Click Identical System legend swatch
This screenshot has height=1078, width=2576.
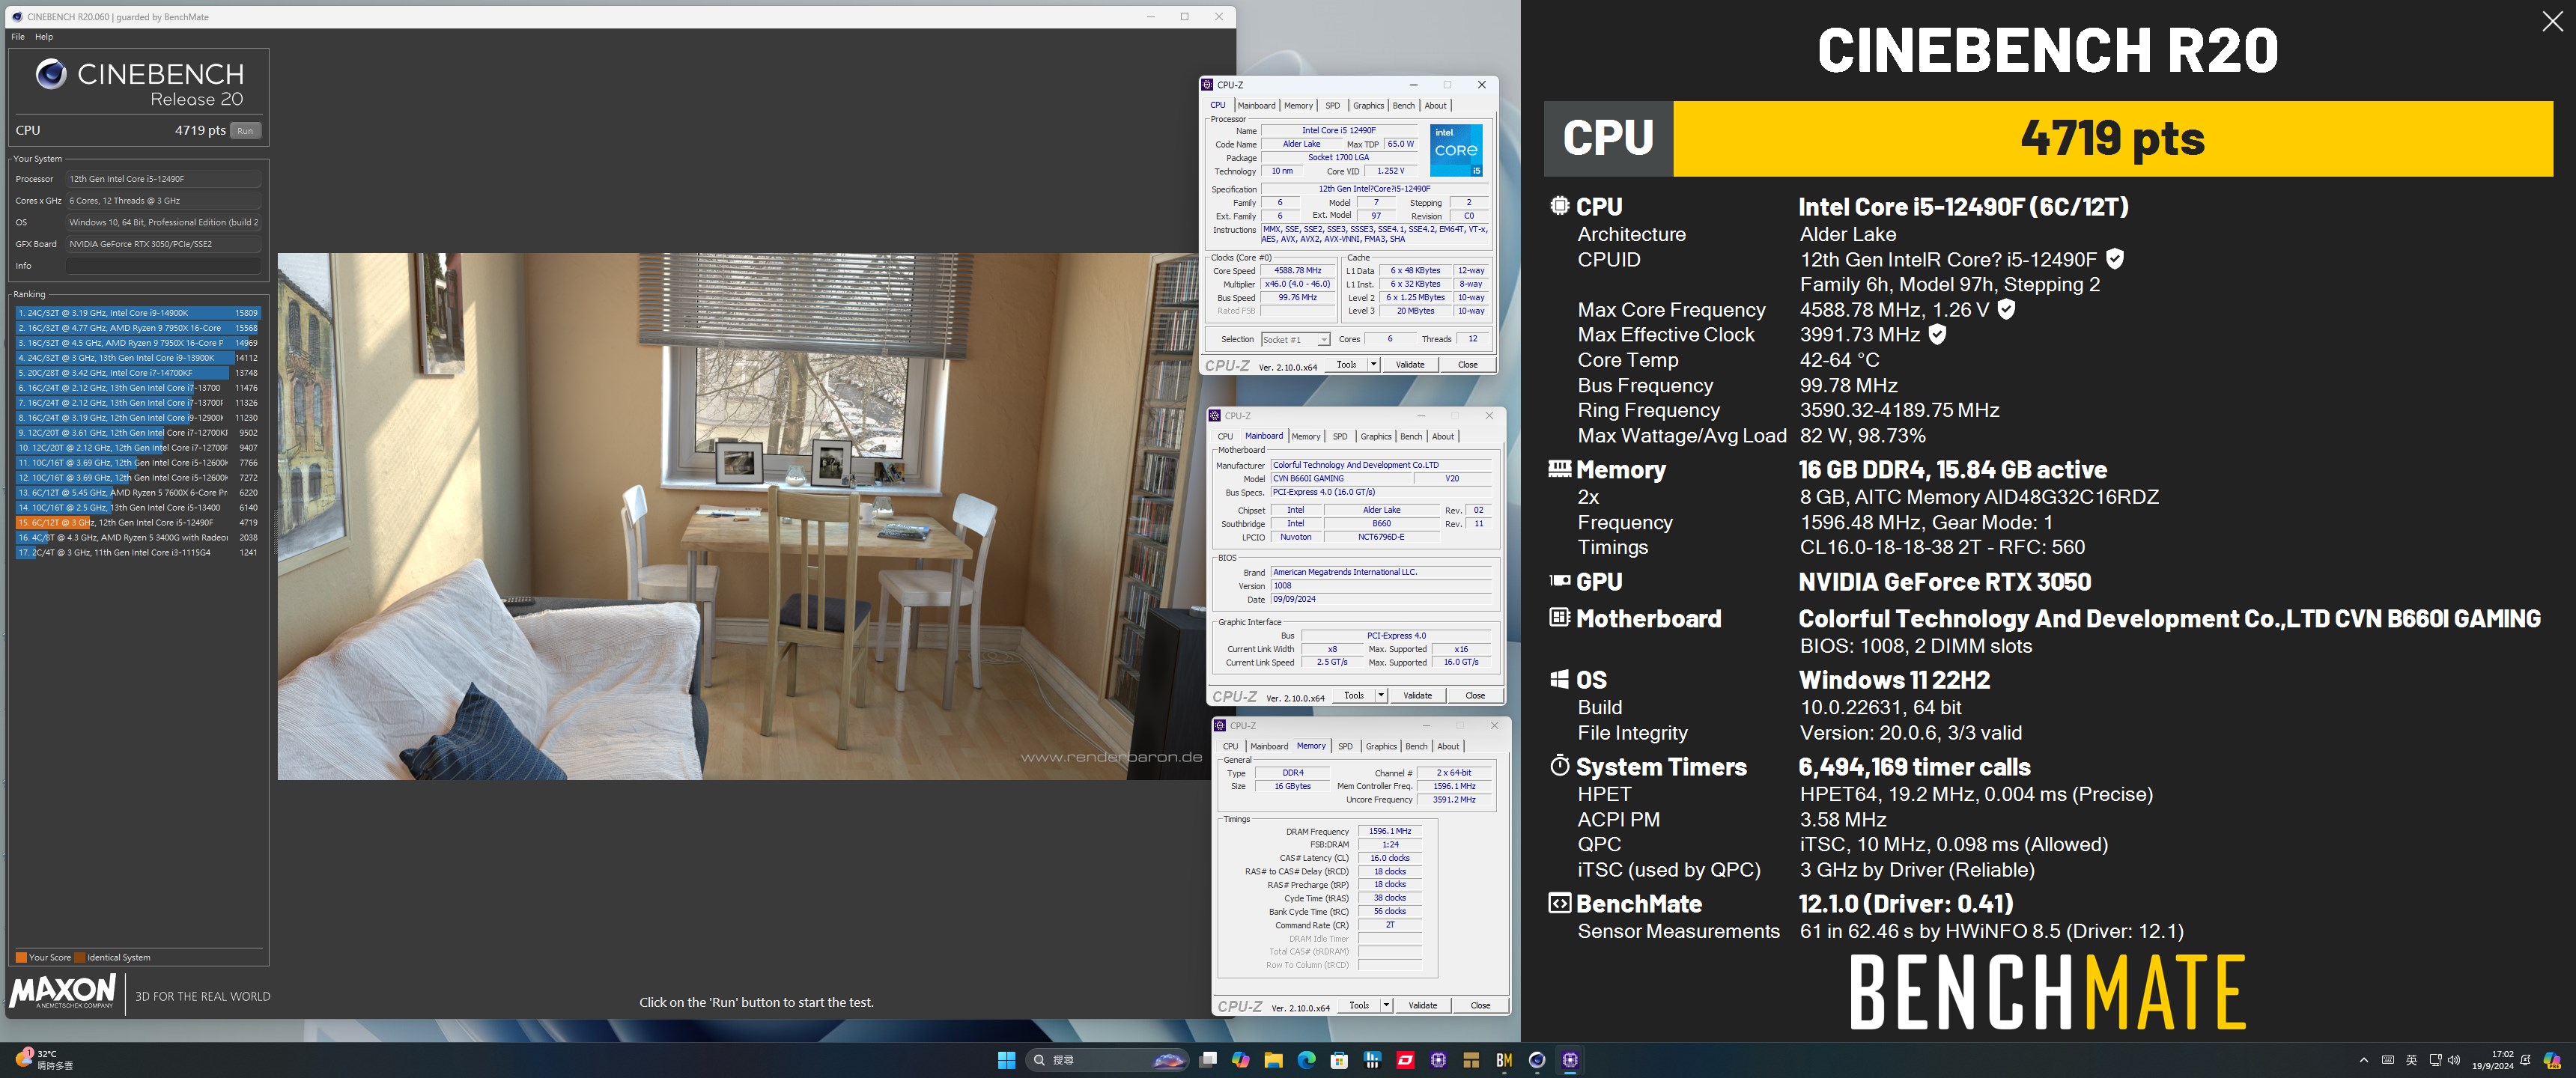pos(80,957)
